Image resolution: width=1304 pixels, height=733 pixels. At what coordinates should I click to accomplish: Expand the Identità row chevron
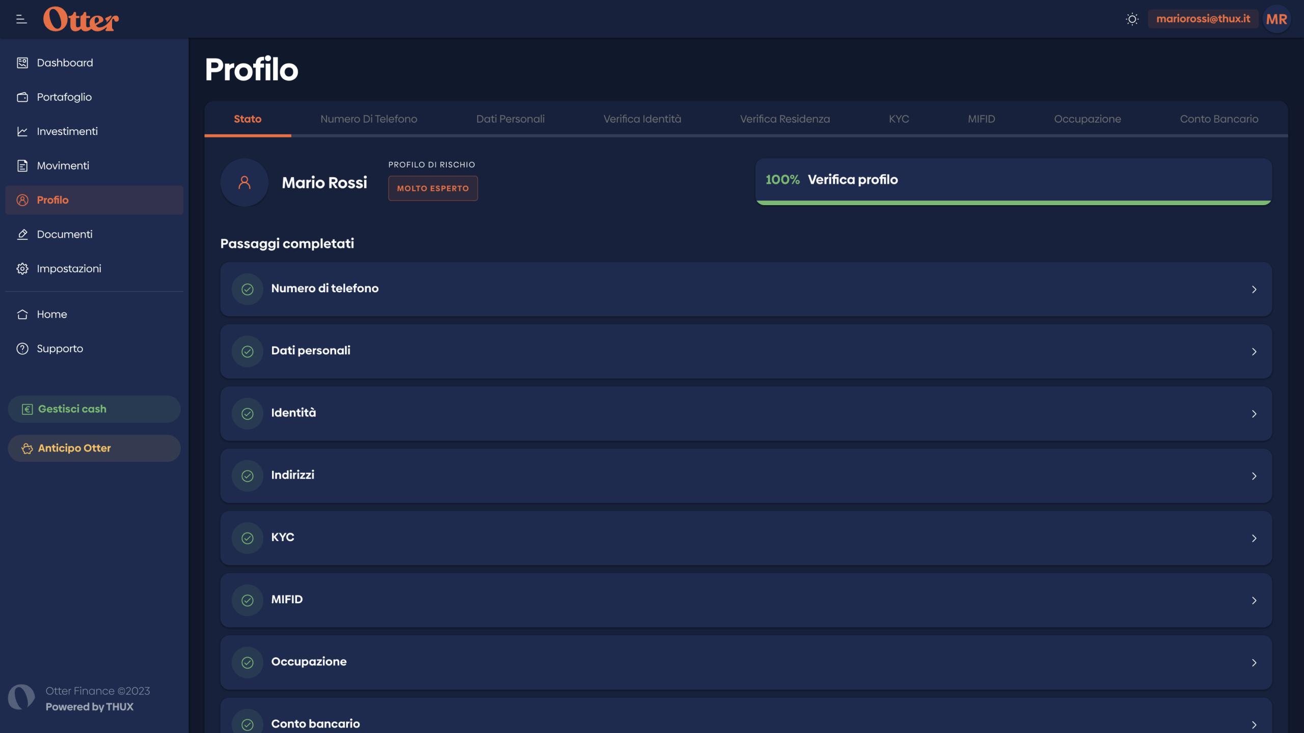point(1254,414)
